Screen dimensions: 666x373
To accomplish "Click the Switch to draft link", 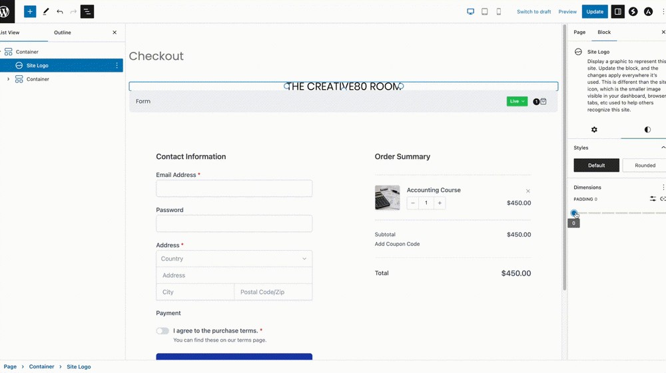I will point(533,11).
